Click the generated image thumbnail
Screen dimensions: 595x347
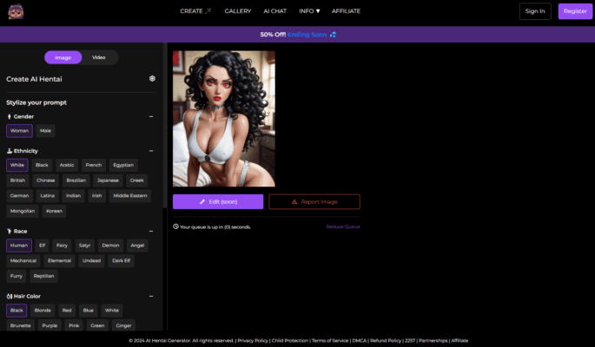pos(223,118)
